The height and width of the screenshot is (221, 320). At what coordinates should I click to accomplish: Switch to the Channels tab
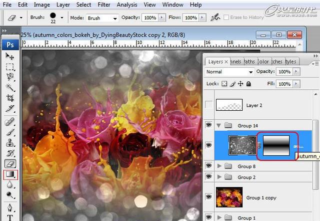tap(236, 61)
